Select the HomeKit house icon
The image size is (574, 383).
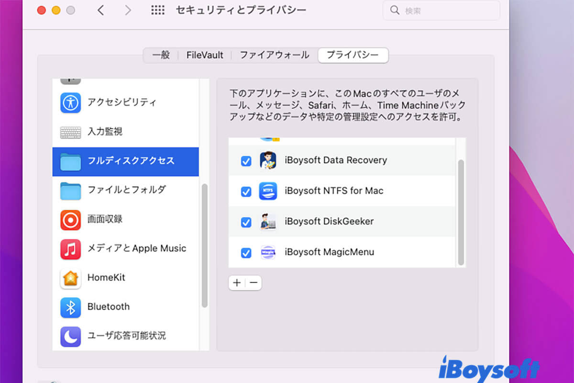pos(70,278)
